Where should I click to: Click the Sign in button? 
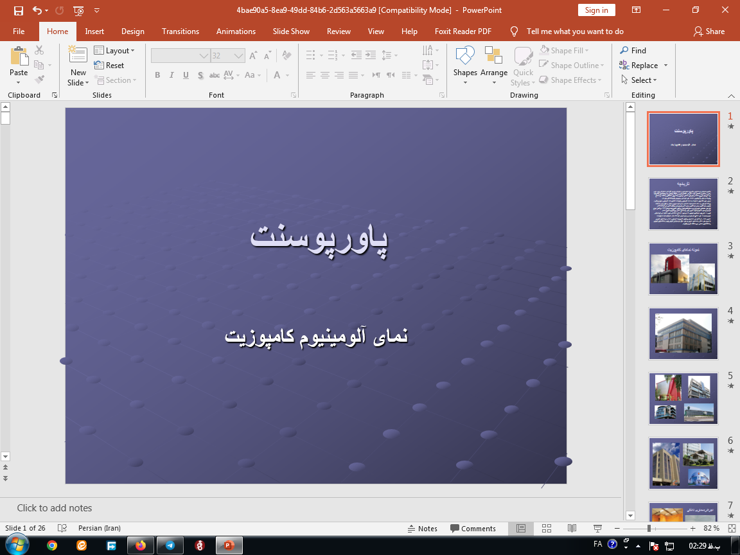click(596, 10)
